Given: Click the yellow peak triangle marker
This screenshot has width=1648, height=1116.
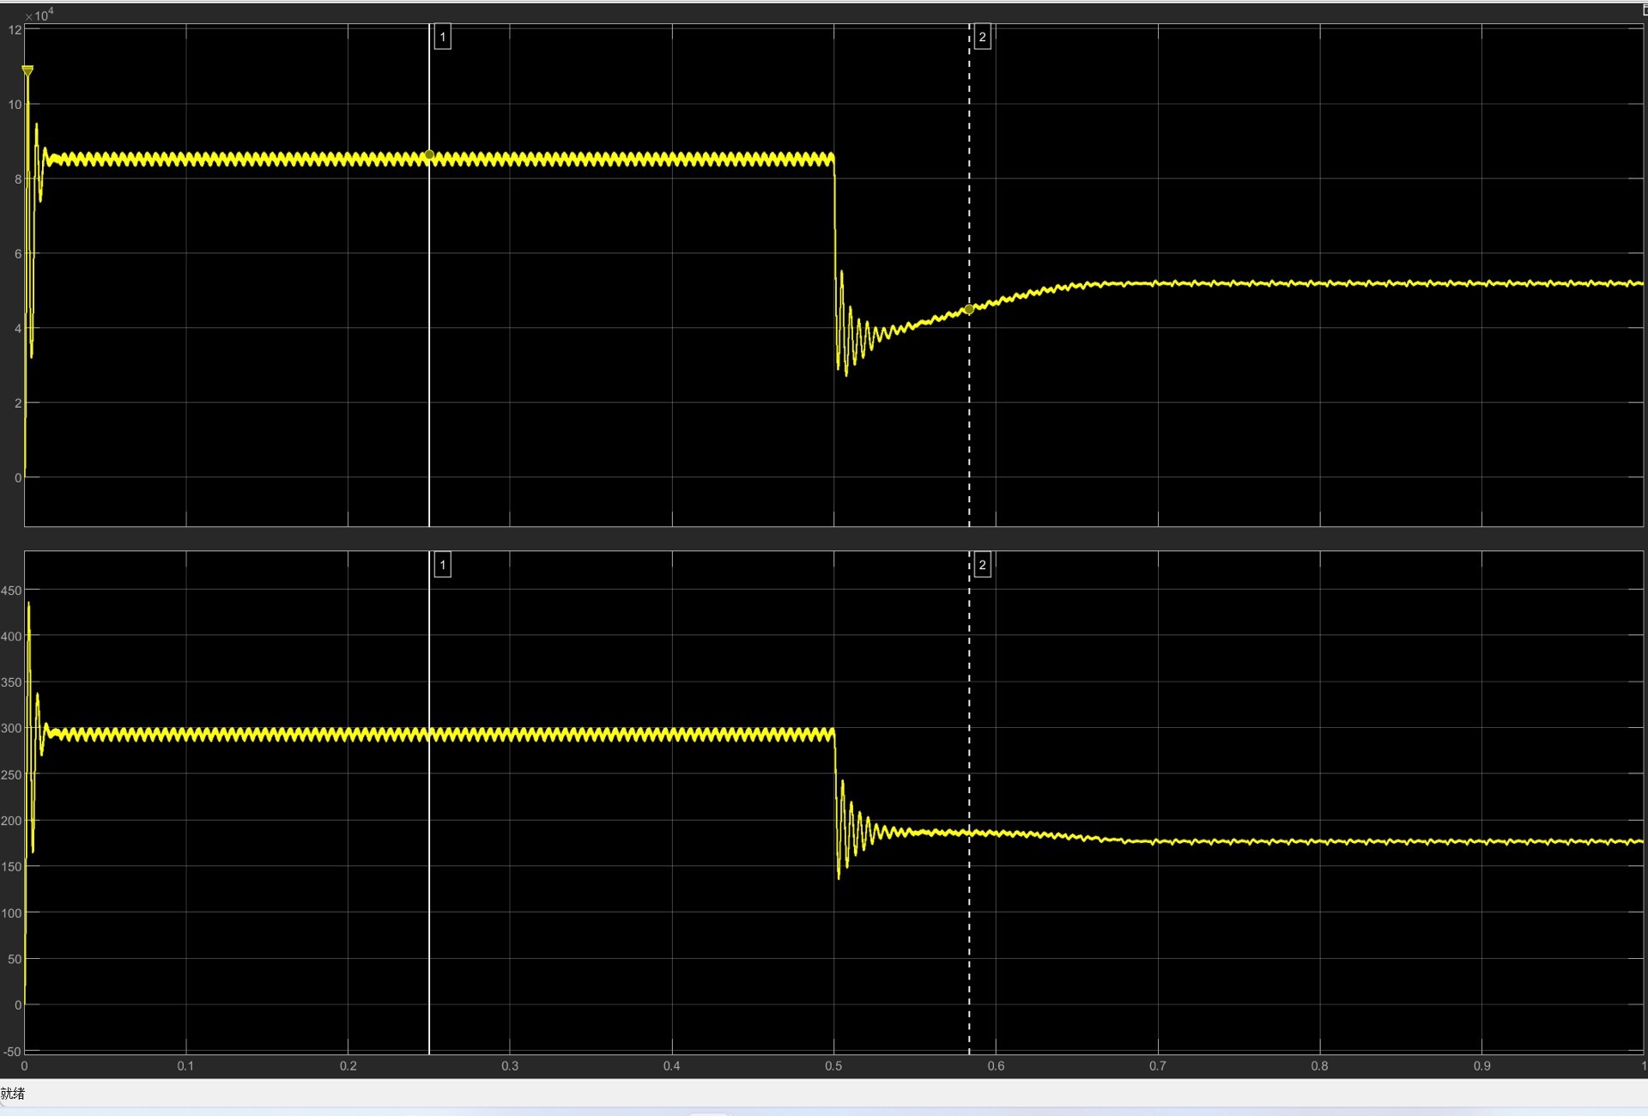Looking at the screenshot, I should [27, 70].
